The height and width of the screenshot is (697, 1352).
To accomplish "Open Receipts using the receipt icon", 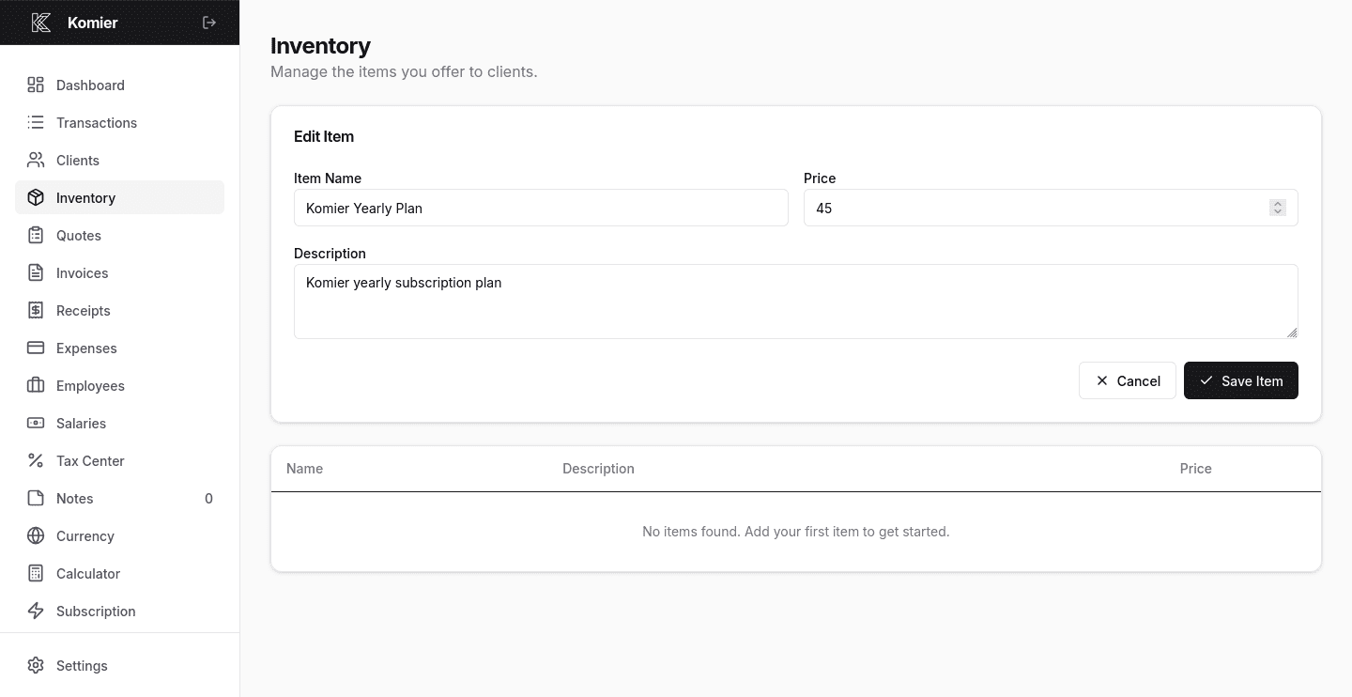I will click(36, 310).
